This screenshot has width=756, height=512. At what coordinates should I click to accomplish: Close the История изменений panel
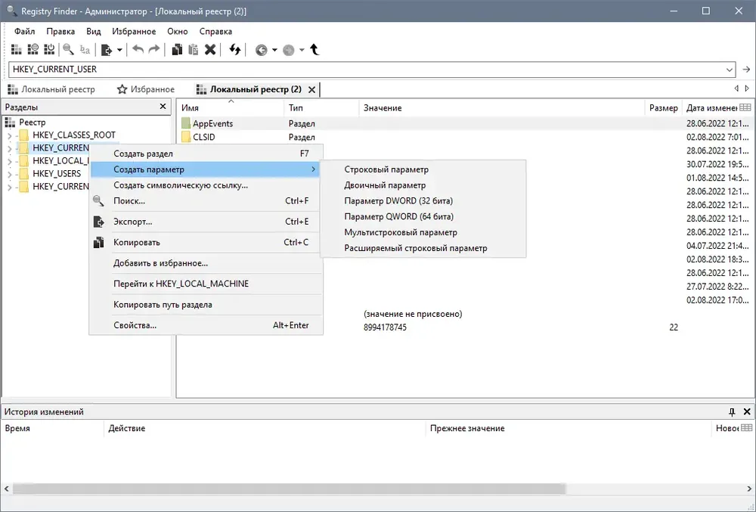pos(747,411)
